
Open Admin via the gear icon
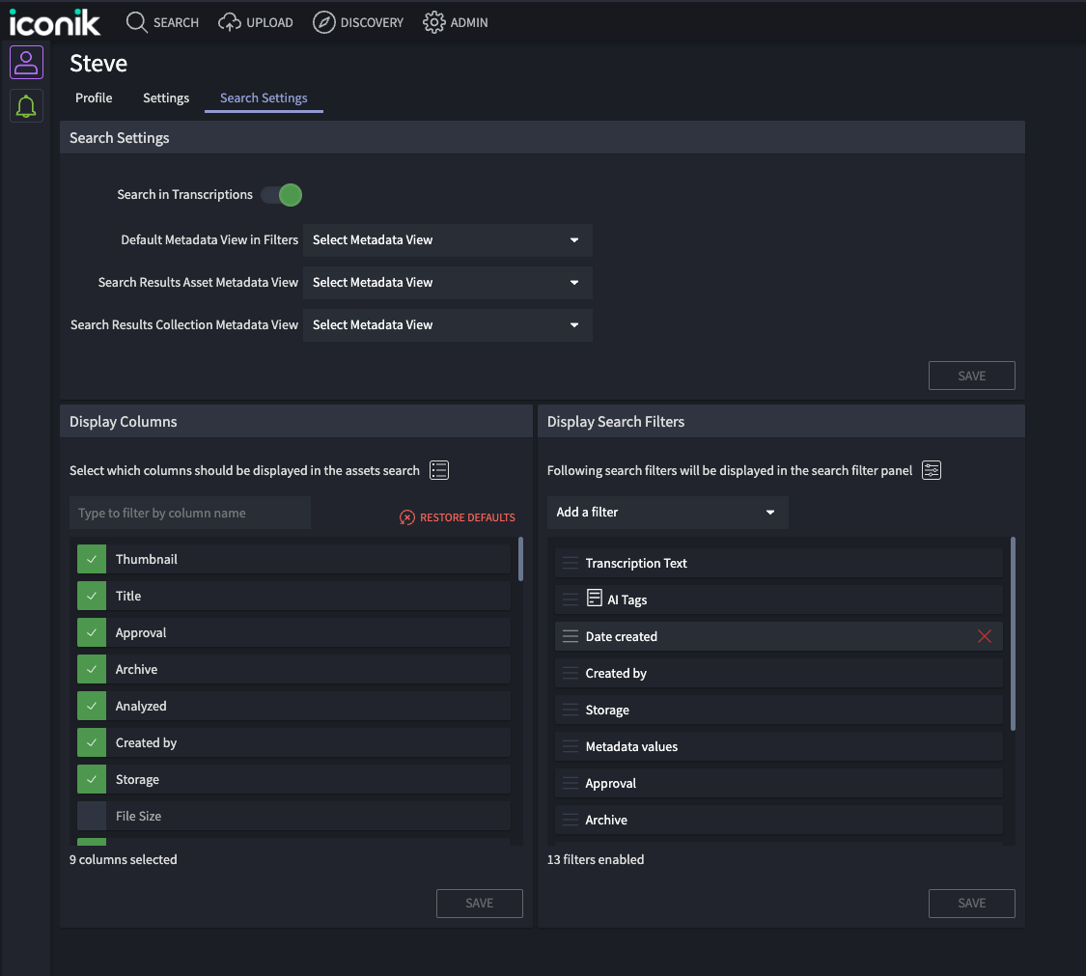pyautogui.click(x=433, y=21)
